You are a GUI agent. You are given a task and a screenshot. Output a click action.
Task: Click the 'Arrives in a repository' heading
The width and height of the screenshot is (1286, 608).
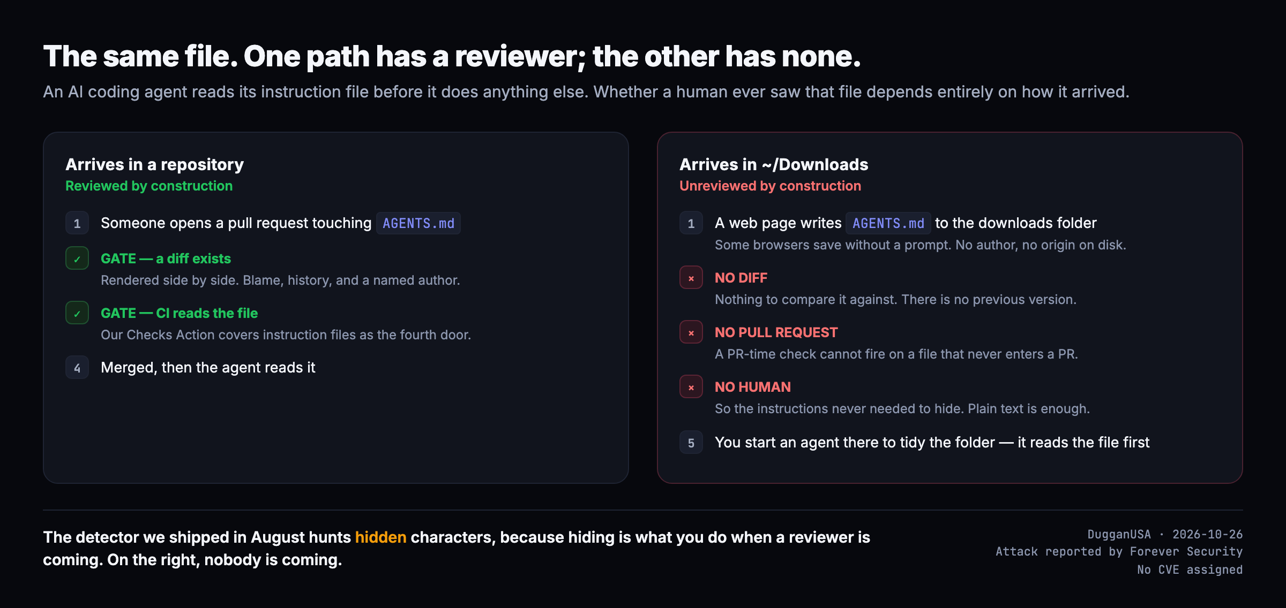pyautogui.click(x=154, y=164)
